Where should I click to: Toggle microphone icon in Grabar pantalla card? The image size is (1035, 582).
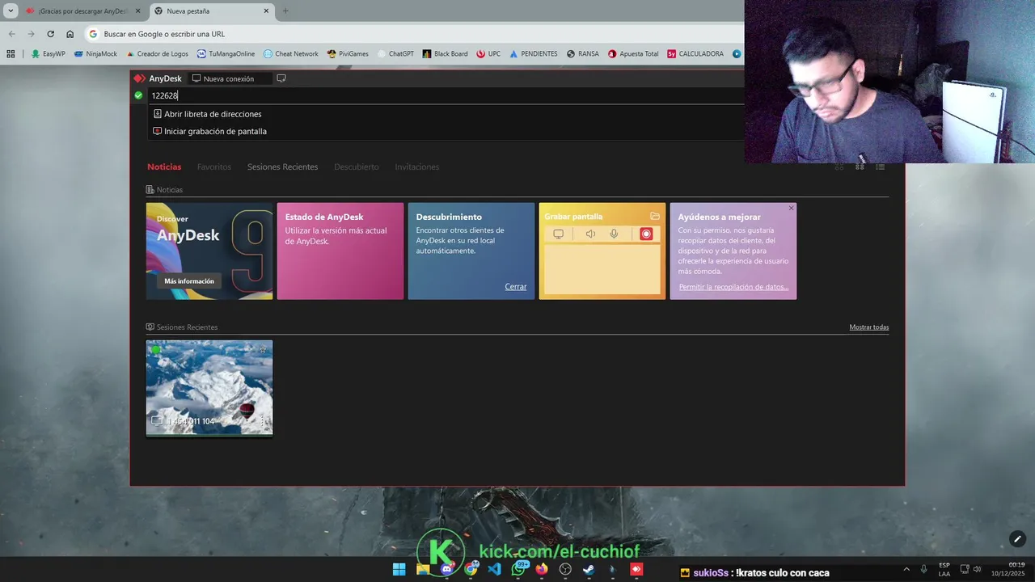click(615, 234)
